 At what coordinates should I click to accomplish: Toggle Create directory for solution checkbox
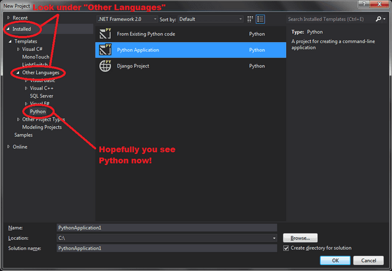[287, 248]
